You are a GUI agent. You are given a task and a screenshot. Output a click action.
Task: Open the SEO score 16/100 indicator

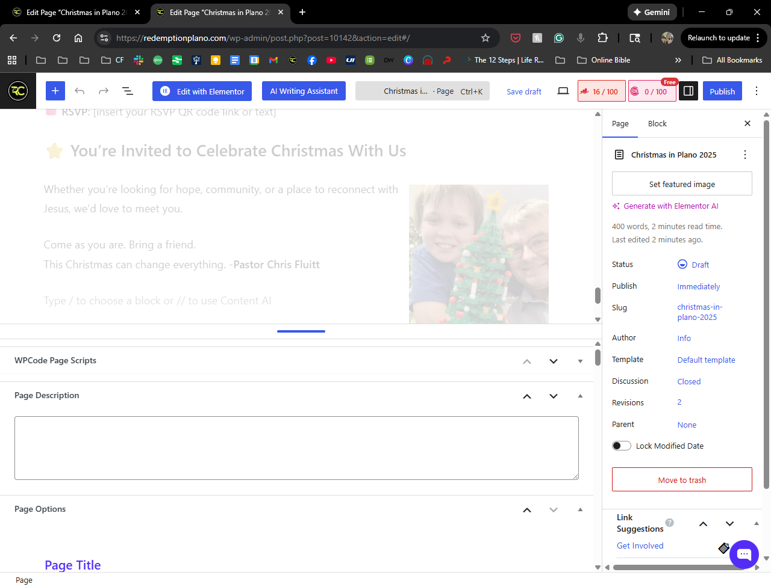tap(601, 91)
